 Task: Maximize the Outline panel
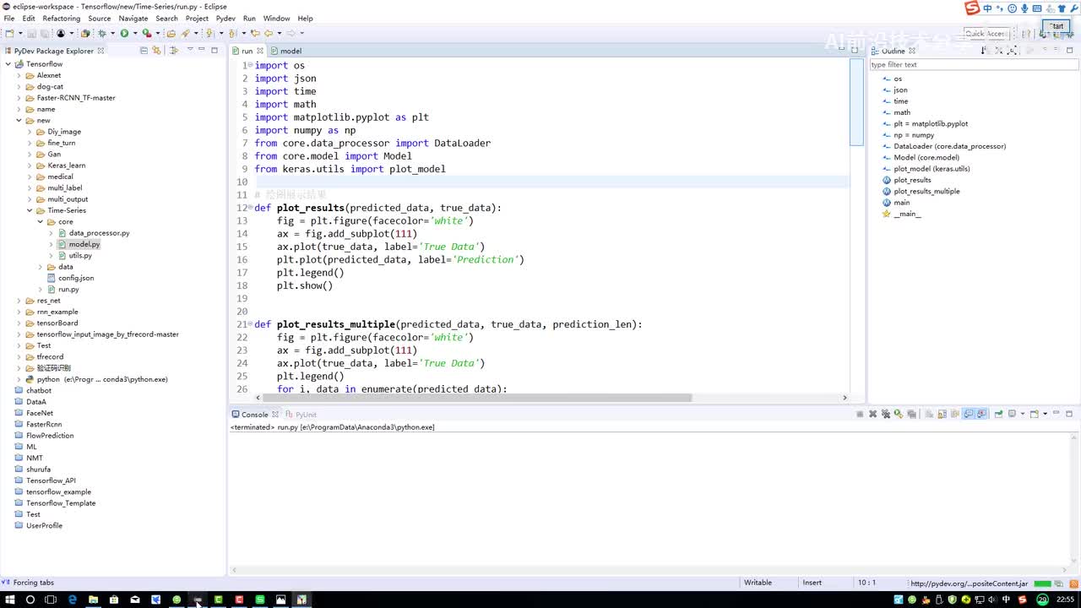pyautogui.click(x=1070, y=51)
